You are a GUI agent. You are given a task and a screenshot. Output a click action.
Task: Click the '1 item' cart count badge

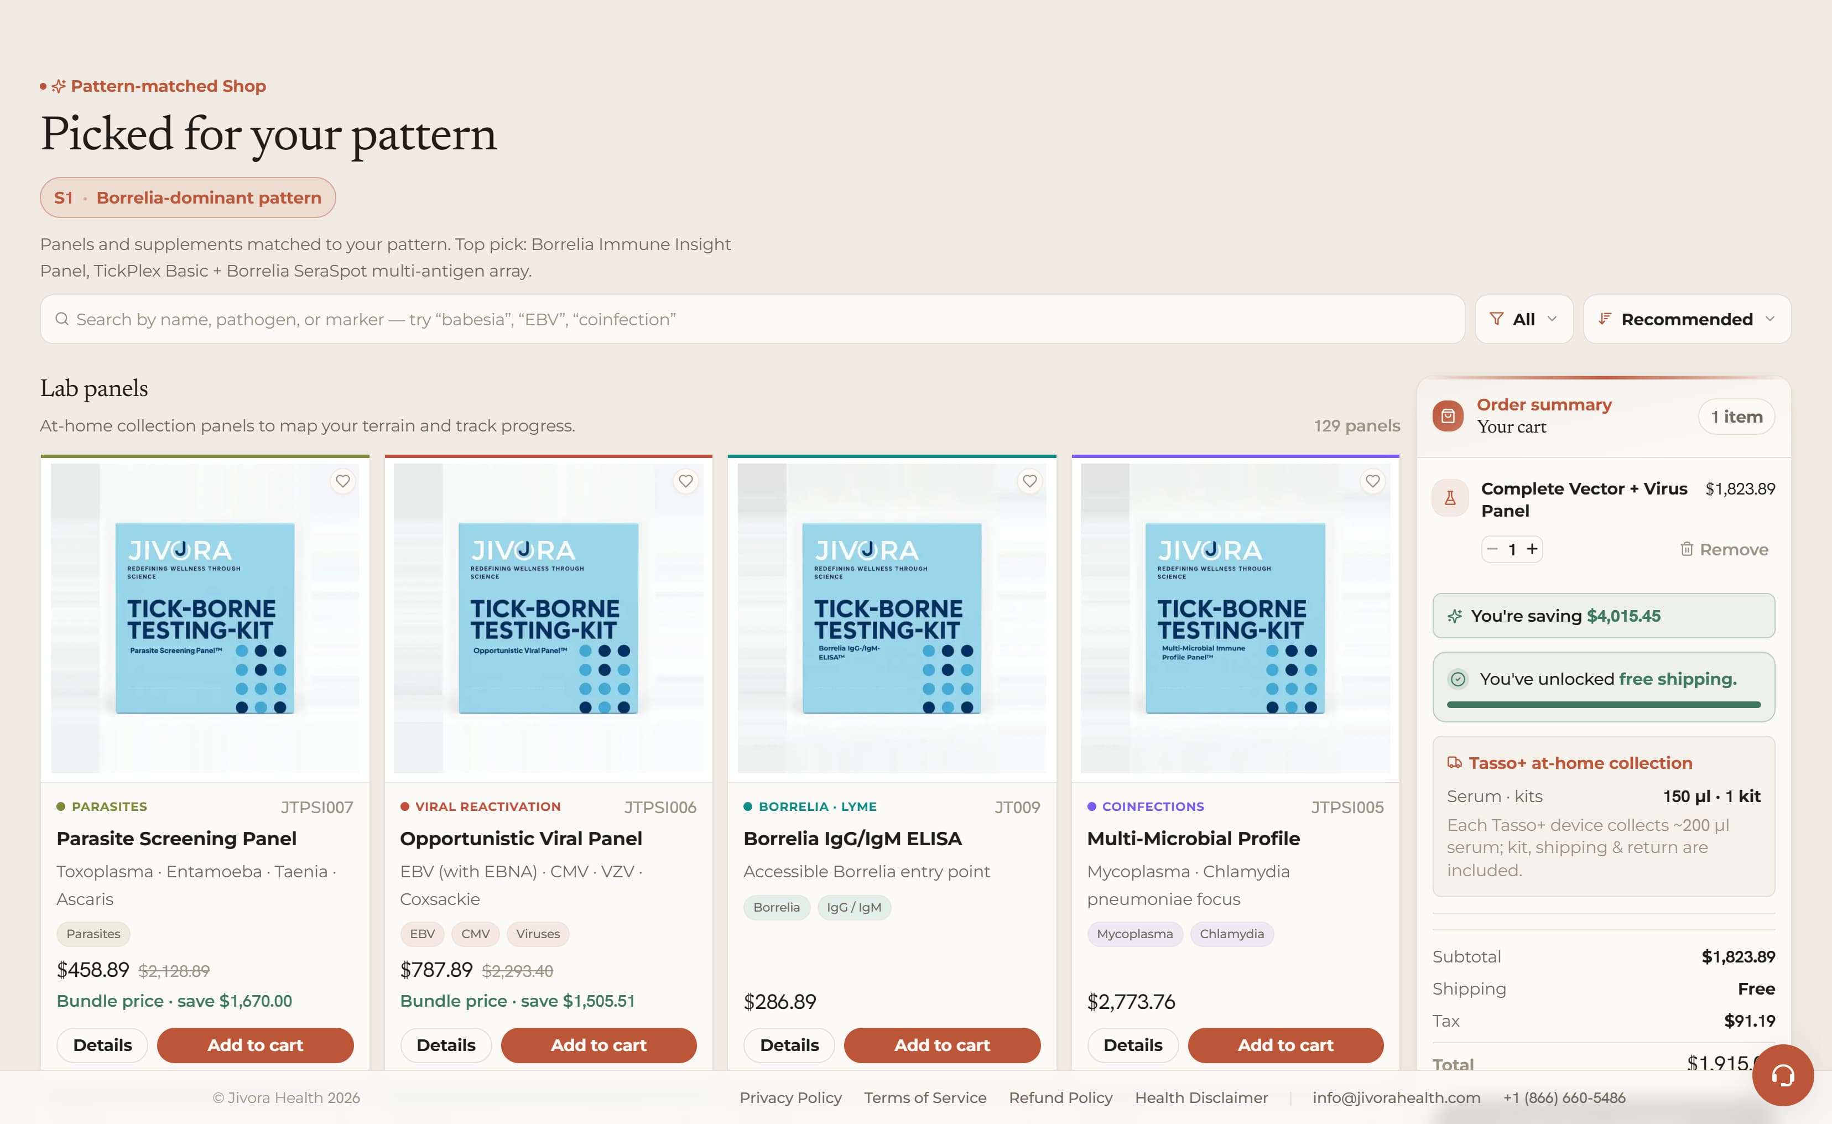1737,417
